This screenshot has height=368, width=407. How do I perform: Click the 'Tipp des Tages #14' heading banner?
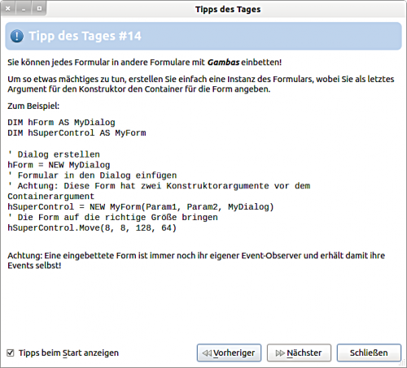[203, 36]
